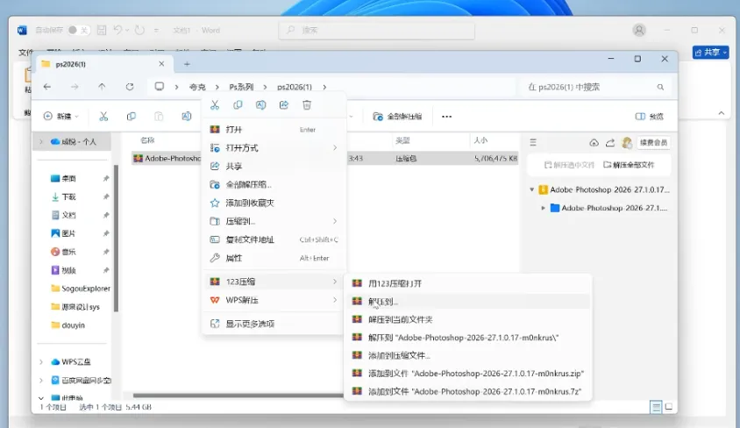Open the 新建 dropdown in Explorer toolbar
The width and height of the screenshot is (740, 428).
click(x=61, y=116)
